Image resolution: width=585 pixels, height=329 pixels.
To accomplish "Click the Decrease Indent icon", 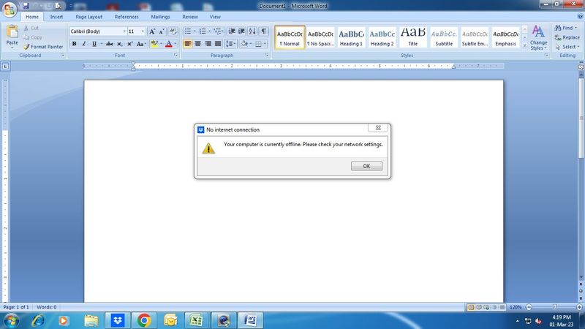I will click(x=232, y=31).
